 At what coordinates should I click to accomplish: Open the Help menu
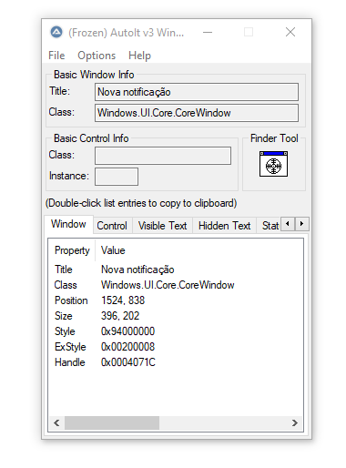pyautogui.click(x=139, y=56)
